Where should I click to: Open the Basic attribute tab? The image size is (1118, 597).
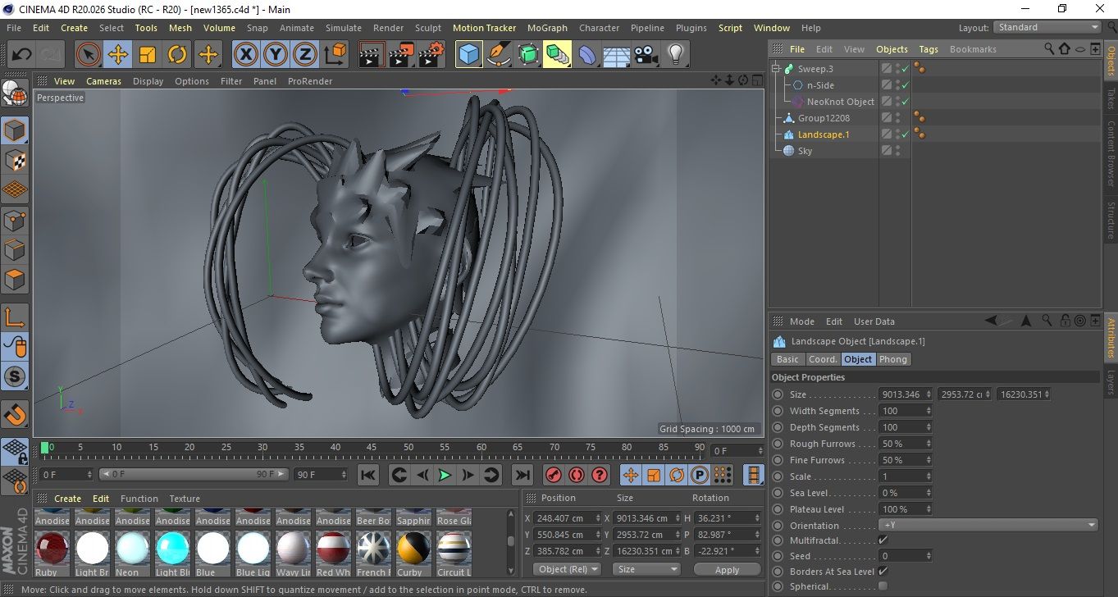787,359
